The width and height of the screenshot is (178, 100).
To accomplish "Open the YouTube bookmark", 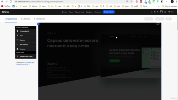I will click(6, 6).
